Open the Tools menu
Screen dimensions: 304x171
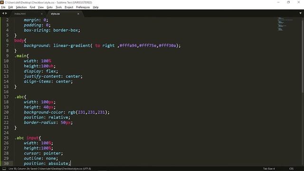[58, 7]
